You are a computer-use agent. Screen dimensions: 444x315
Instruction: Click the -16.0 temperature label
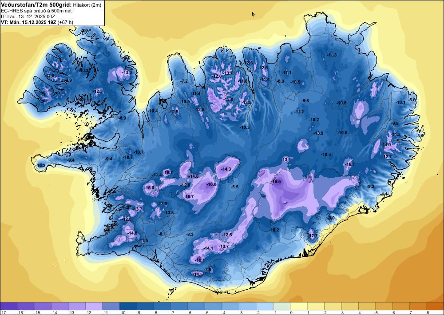click(211, 184)
